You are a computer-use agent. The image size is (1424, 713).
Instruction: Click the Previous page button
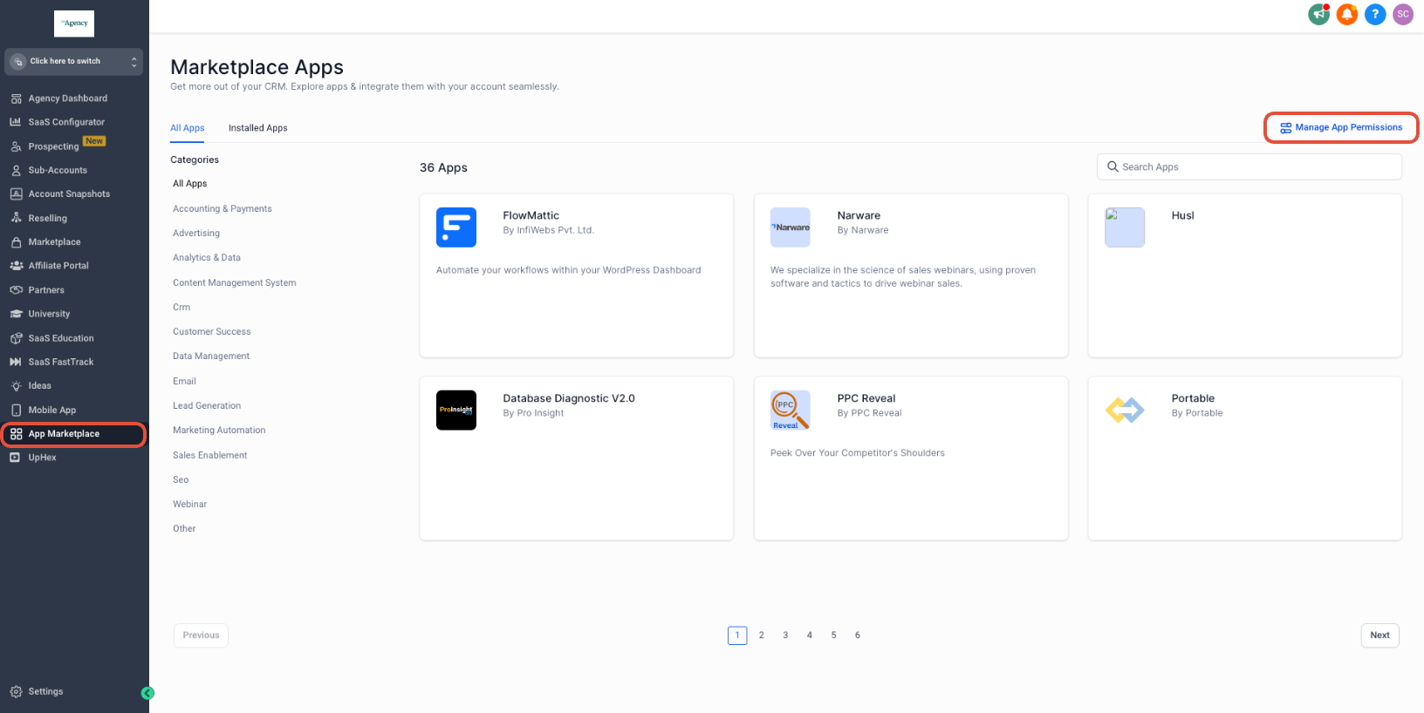pos(202,635)
